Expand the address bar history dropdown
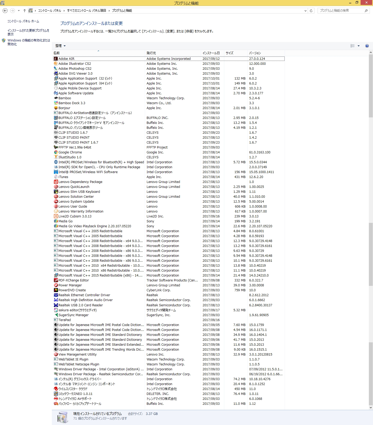 (x=306, y=11)
